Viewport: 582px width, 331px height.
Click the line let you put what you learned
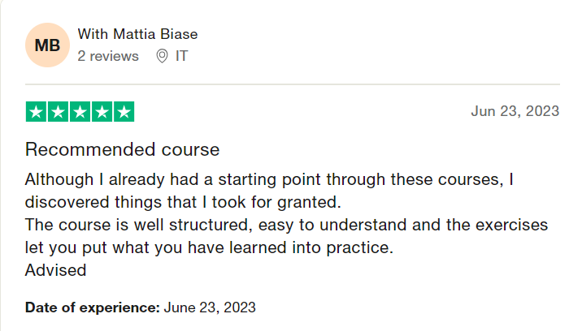[210, 247]
